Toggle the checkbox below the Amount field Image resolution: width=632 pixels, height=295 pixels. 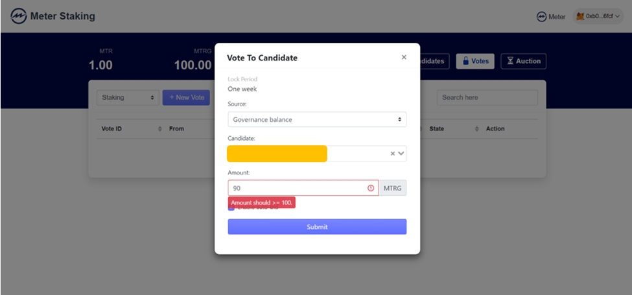[x=231, y=207]
